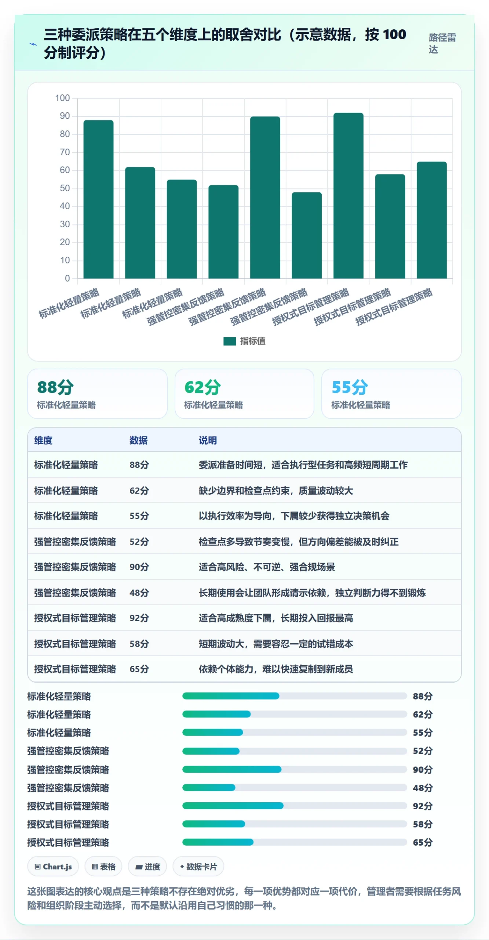Image resolution: width=489 pixels, height=940 pixels.
Task: Click the summary paragraph starting 这张图表达的核心观点
Action: pyautogui.click(x=244, y=898)
